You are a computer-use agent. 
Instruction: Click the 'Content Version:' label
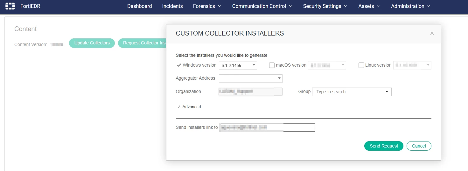(x=31, y=44)
